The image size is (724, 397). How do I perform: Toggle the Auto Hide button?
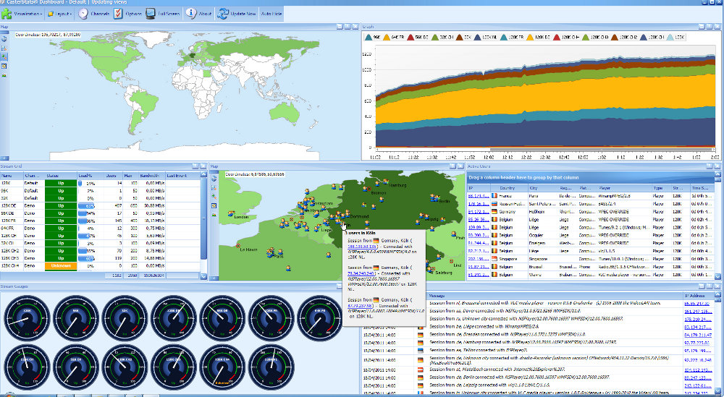tap(271, 14)
